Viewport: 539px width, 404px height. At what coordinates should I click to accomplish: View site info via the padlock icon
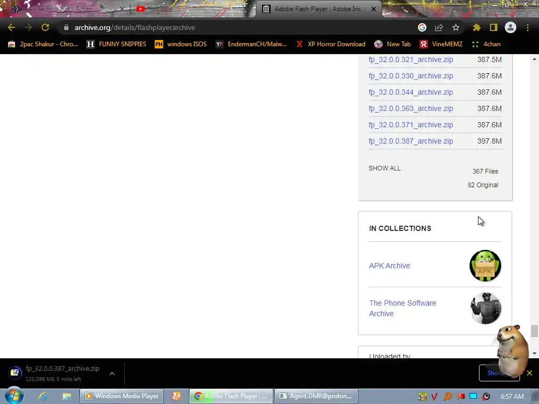click(x=66, y=27)
